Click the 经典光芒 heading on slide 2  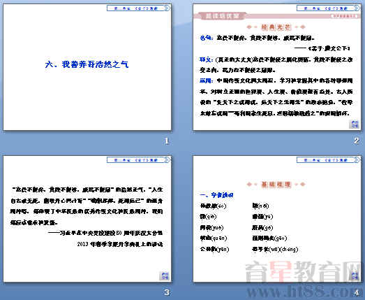tap(276, 27)
